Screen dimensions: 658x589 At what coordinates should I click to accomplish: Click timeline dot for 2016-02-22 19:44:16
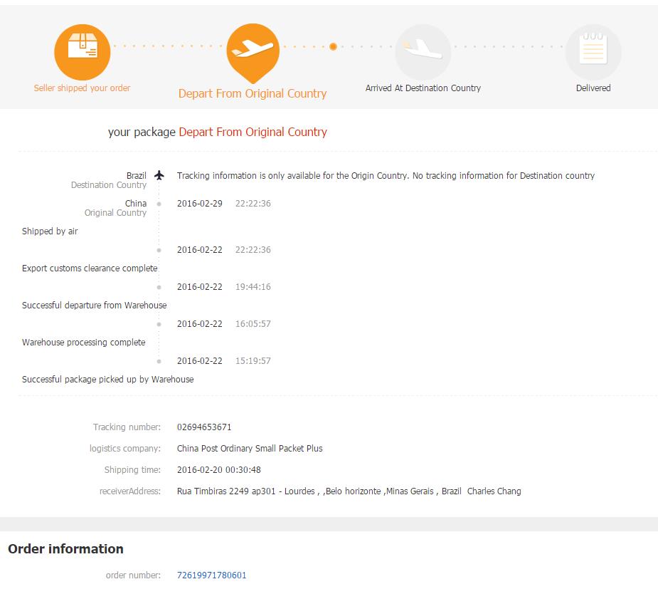[x=159, y=287]
